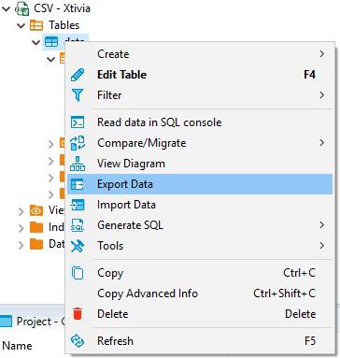Screen dimensions: 340x358
Task: Expand the Create submenu arrow
Action: tap(322, 54)
